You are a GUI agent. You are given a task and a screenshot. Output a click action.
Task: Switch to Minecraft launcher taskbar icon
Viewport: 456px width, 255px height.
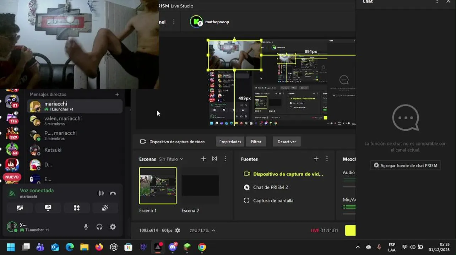pos(187,247)
